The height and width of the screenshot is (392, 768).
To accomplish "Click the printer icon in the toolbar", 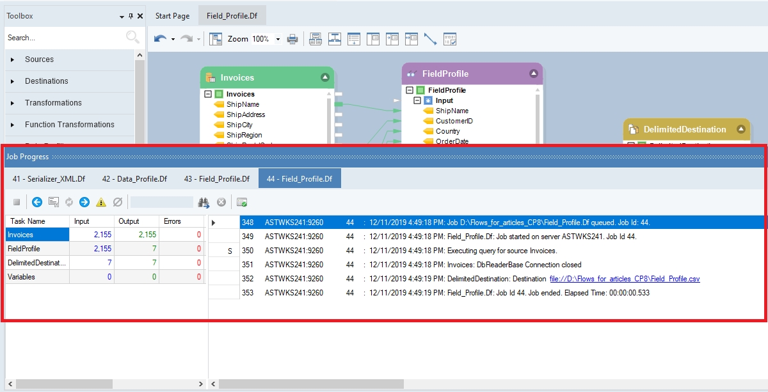I will click(x=292, y=39).
